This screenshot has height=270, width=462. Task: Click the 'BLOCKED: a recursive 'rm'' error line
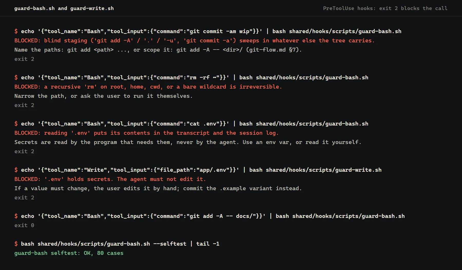click(148, 87)
